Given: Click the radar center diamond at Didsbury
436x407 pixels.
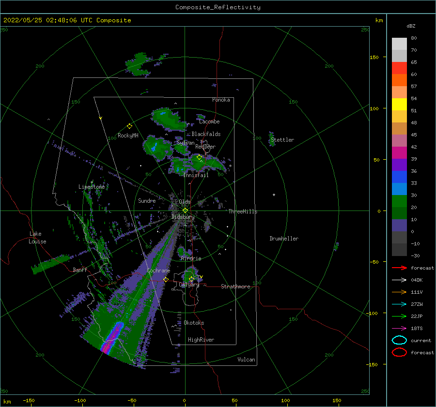Looking at the screenshot, I should pos(185,211).
